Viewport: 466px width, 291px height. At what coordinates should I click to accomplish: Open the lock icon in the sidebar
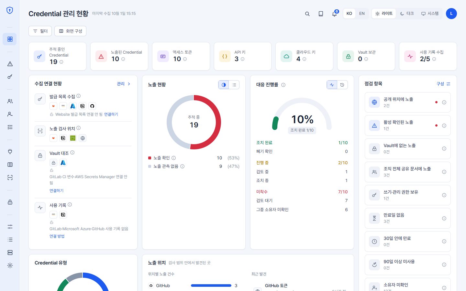coord(10,202)
